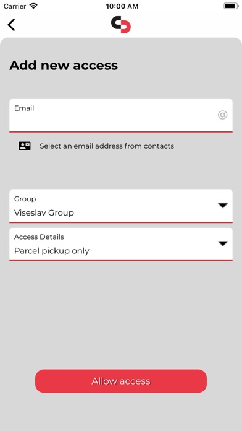Tap the 10:00 AM clock
The image size is (242, 431).
tap(122, 6)
